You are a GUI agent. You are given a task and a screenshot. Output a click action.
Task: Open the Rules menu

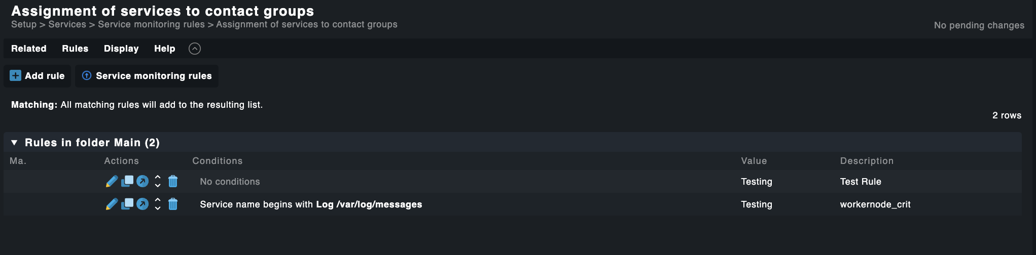(75, 49)
